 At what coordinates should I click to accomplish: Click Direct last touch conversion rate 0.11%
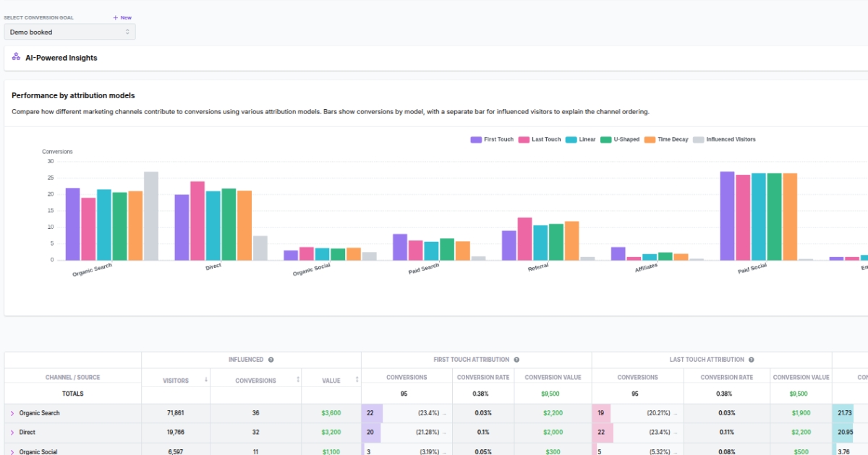tap(728, 433)
